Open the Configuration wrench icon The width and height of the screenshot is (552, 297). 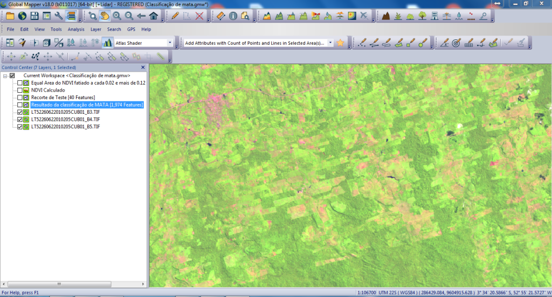59,16
